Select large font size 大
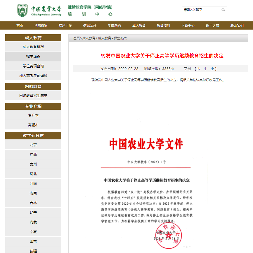 click(x=199, y=69)
